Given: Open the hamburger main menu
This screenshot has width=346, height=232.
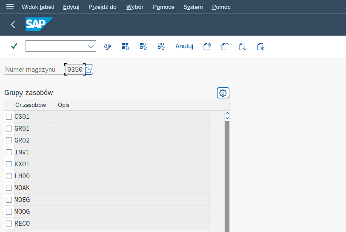Looking at the screenshot, I should (10, 7).
